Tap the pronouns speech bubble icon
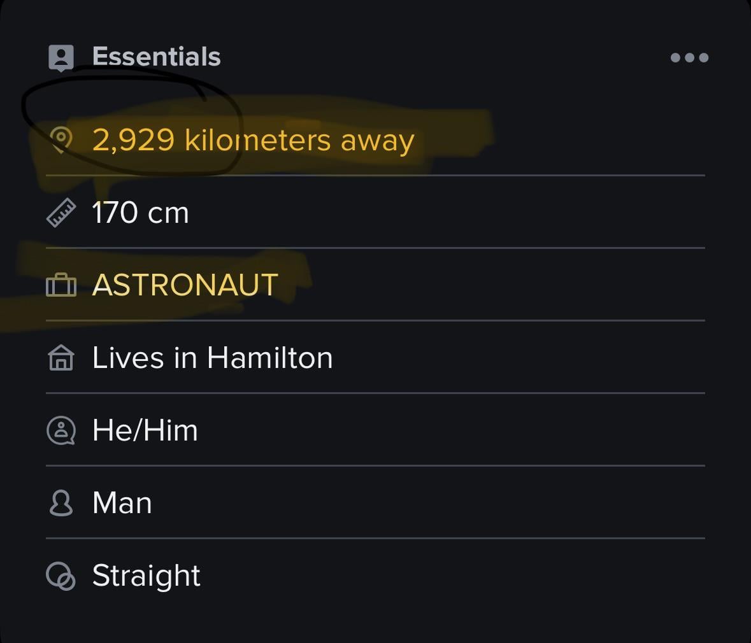 point(61,430)
